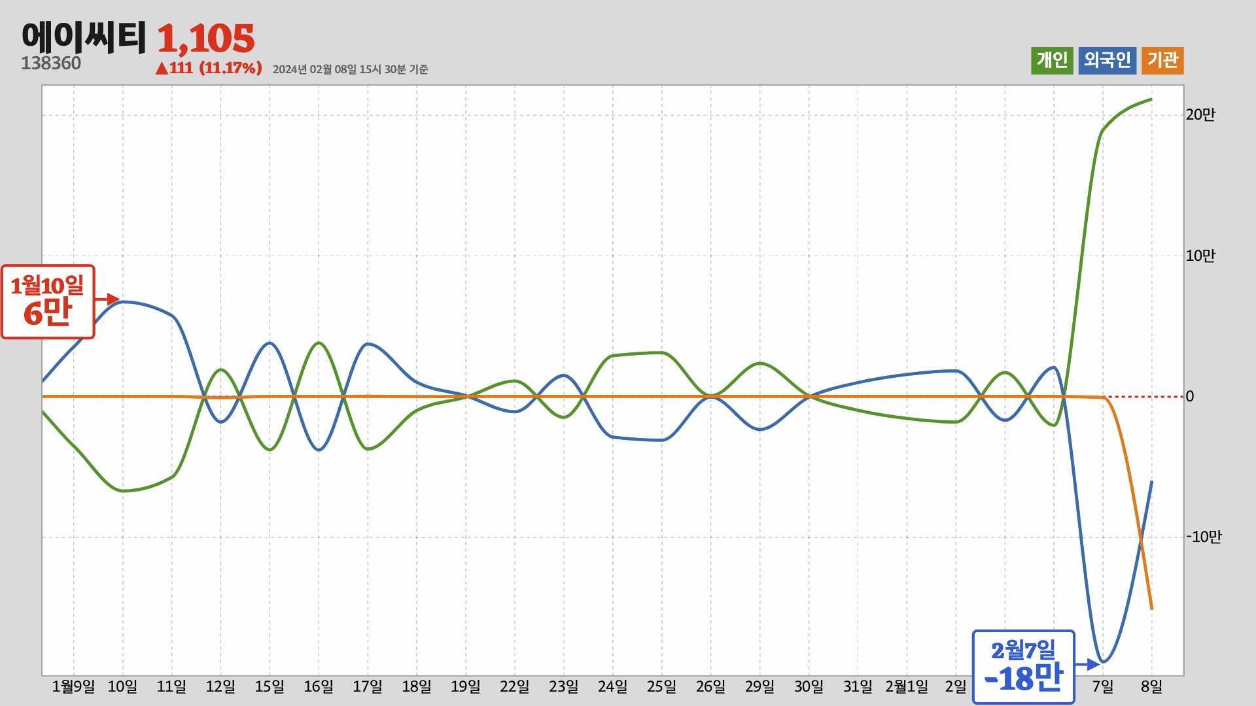Click the 1월9일 x-axis date label
The image size is (1256, 706).
(73, 687)
